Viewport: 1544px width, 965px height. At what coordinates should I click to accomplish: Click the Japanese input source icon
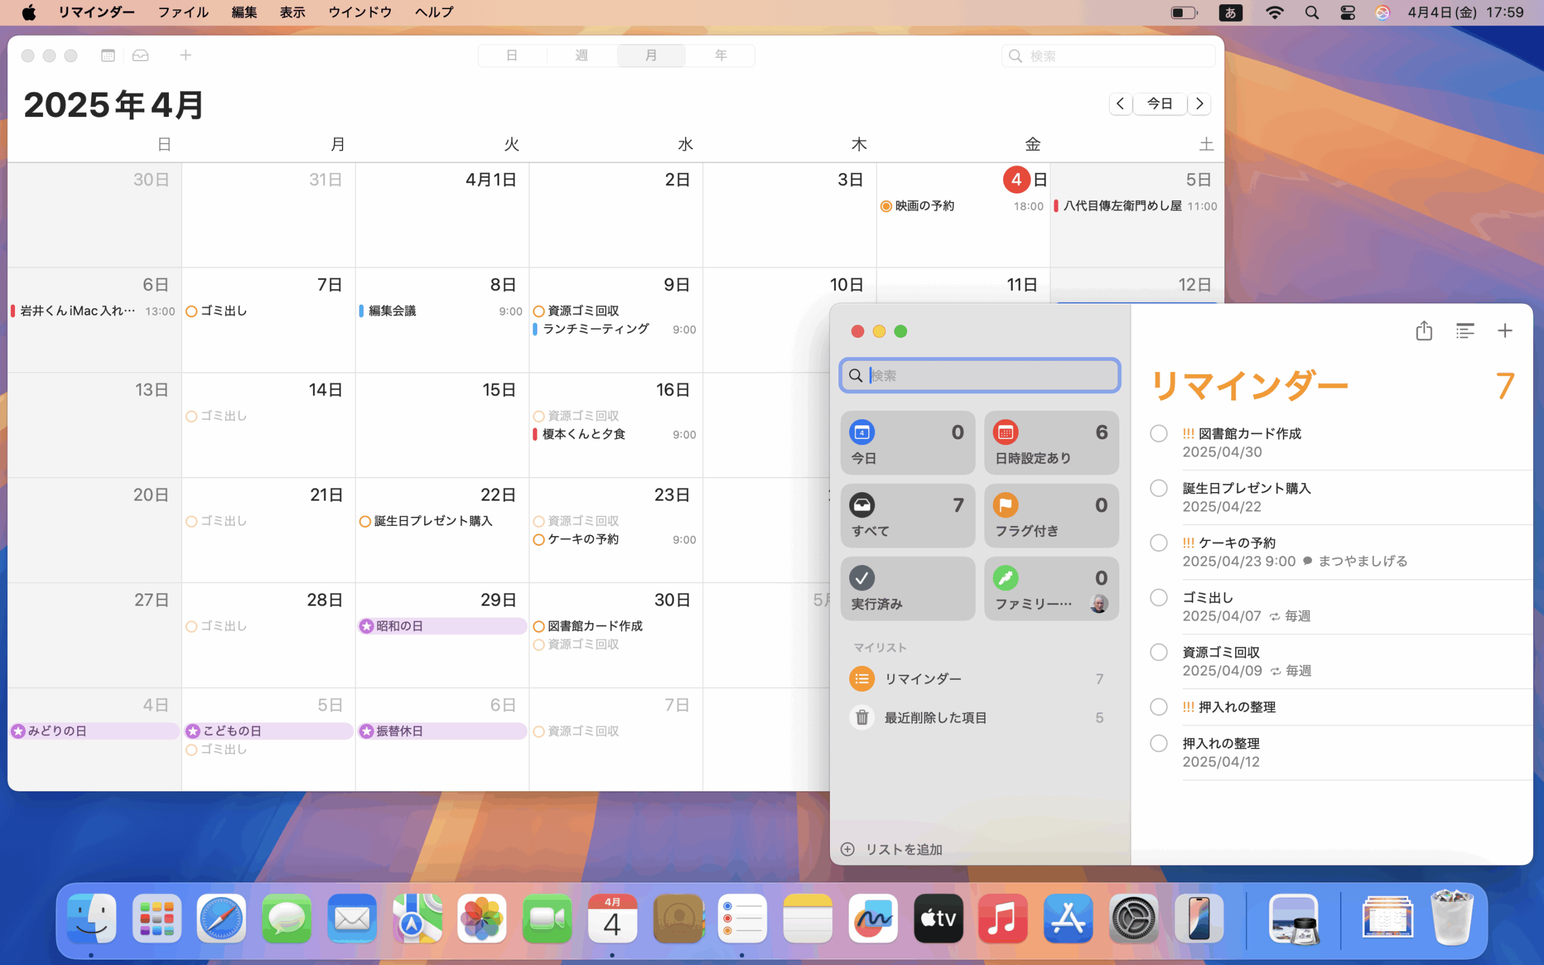pyautogui.click(x=1230, y=13)
